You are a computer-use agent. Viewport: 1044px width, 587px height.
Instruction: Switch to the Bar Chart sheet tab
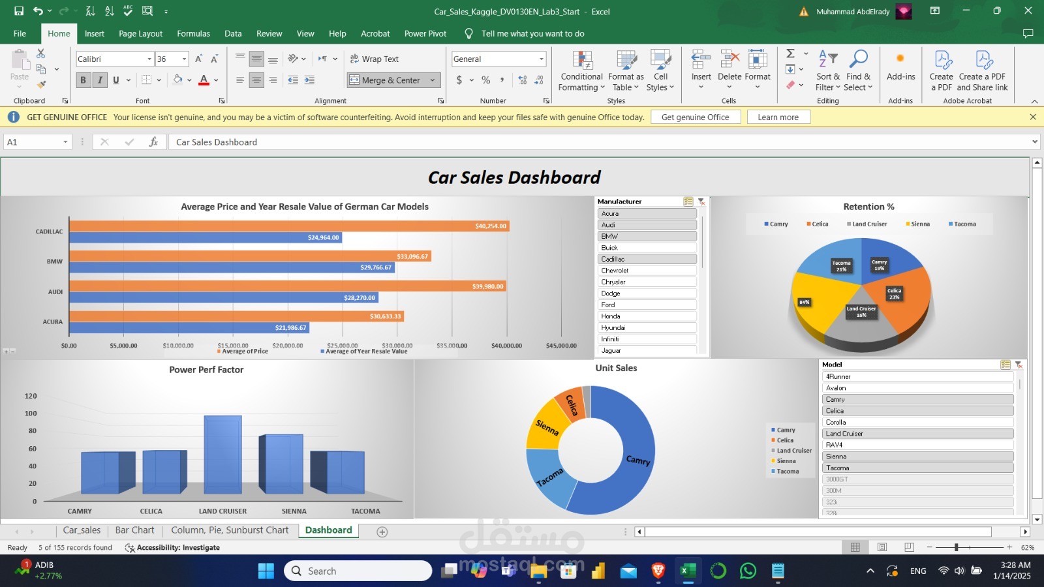(134, 530)
